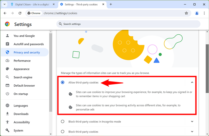
Task: Collapse the Allow third-party cookies section
Action: 192,82
